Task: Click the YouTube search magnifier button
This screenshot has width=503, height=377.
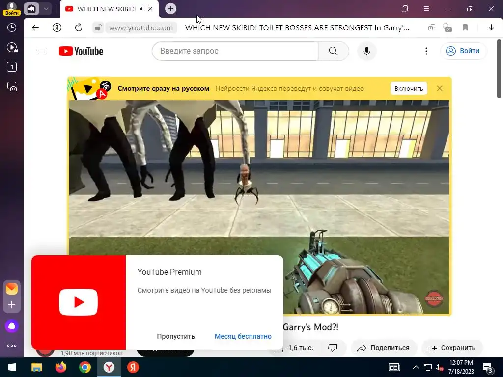Action: 334,51
